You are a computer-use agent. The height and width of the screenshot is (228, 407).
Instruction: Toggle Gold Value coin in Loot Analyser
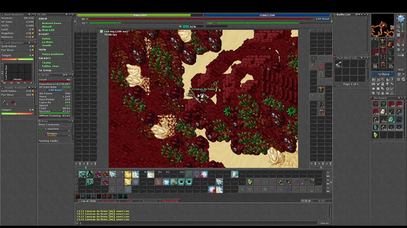[x=32, y=46]
